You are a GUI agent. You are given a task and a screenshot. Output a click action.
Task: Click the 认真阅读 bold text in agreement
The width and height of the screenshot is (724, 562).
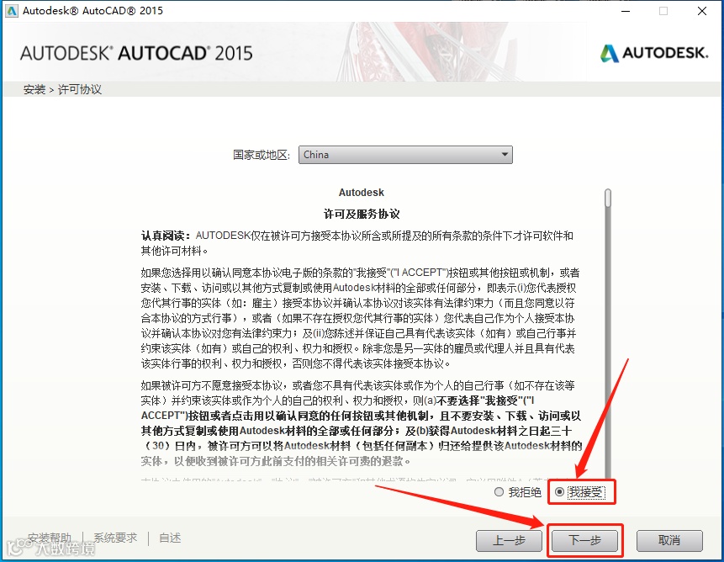point(166,236)
